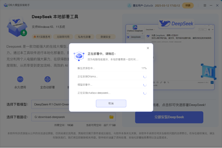Click the DeepSeek item in preview sidebar
Screen dimensions: 222x148
coord(135,37)
